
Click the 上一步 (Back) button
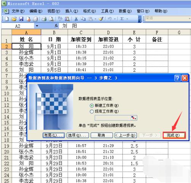coord(126,135)
